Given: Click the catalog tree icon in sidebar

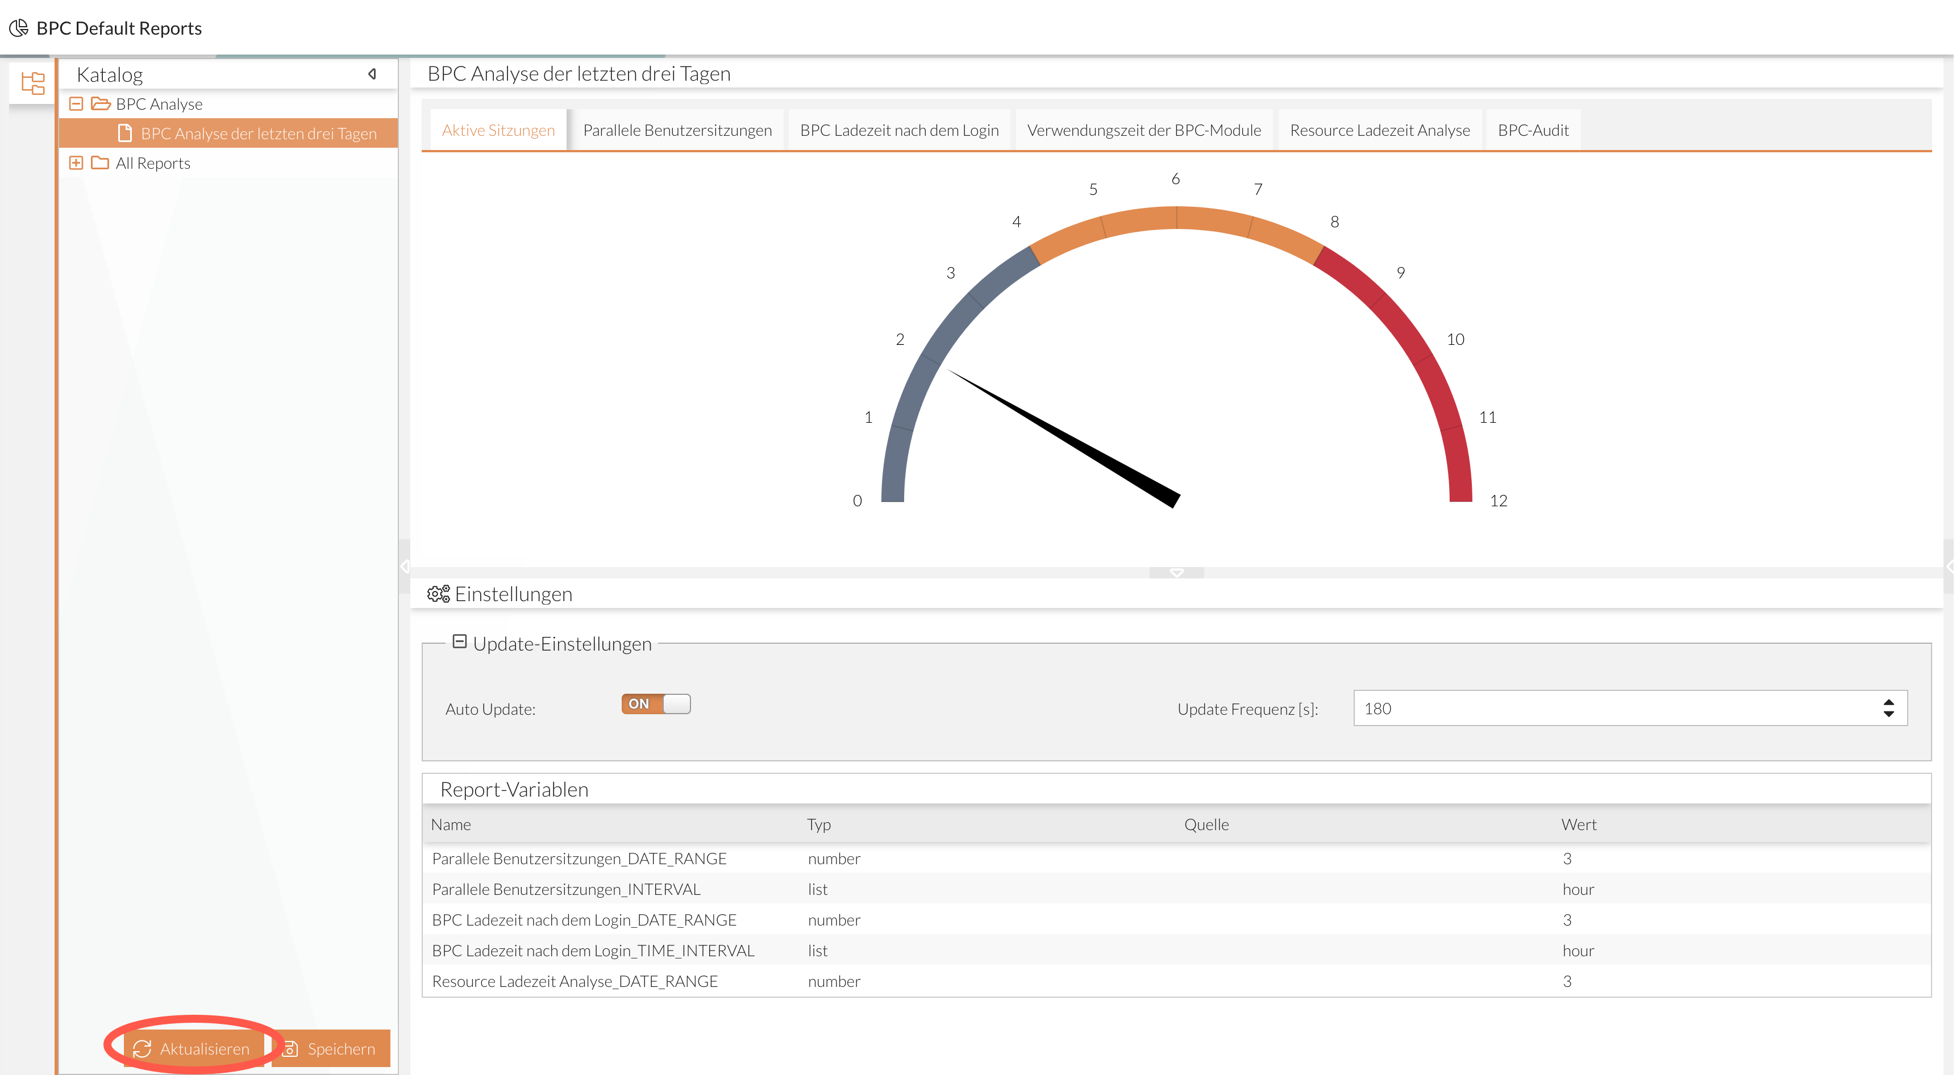Looking at the screenshot, I should [32, 83].
